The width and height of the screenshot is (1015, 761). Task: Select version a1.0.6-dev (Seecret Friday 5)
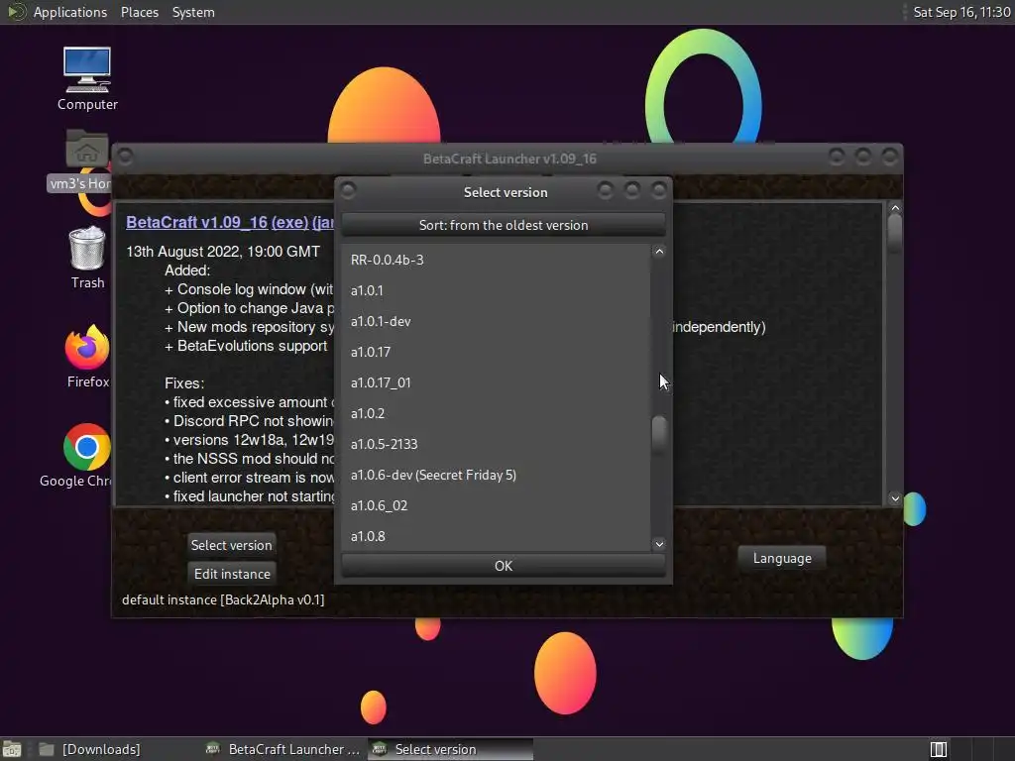click(x=496, y=475)
